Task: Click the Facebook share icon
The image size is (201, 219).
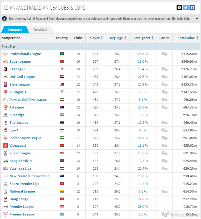Action: 192,8
